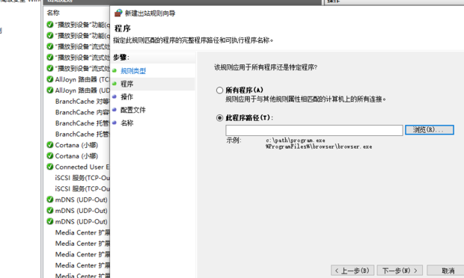Select the 操作 step in wizard
Viewport: 464px width, 278px height.
[127, 97]
